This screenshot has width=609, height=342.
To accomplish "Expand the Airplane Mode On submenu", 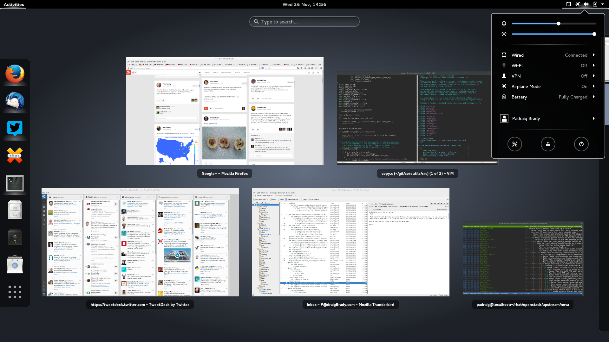I will [594, 86].
